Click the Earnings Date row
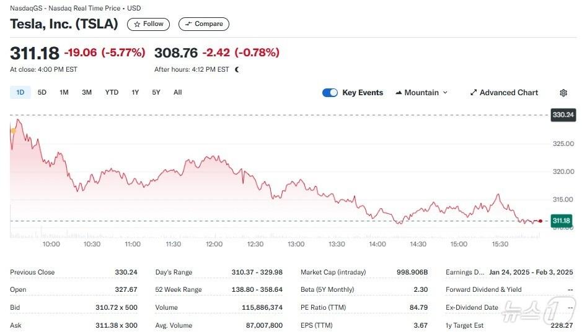Screen dimensions: 582x332 pos(509,272)
